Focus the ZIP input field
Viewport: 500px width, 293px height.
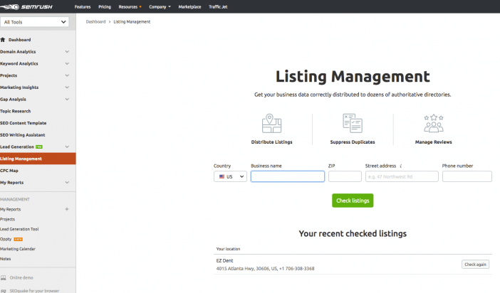[x=345, y=176]
